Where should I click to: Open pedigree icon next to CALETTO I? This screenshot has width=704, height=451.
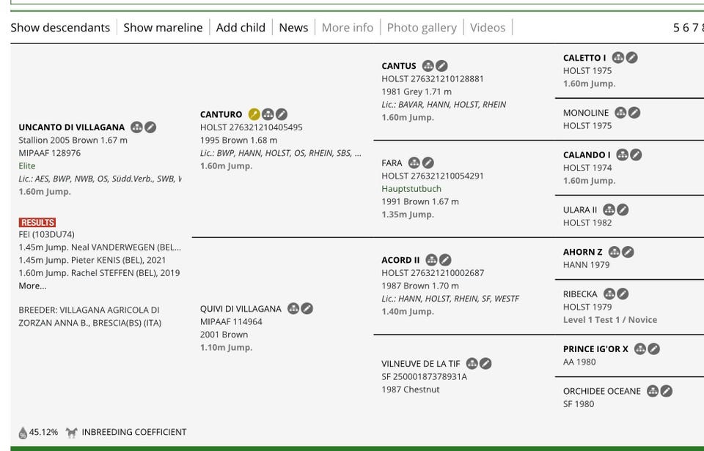[618, 57]
